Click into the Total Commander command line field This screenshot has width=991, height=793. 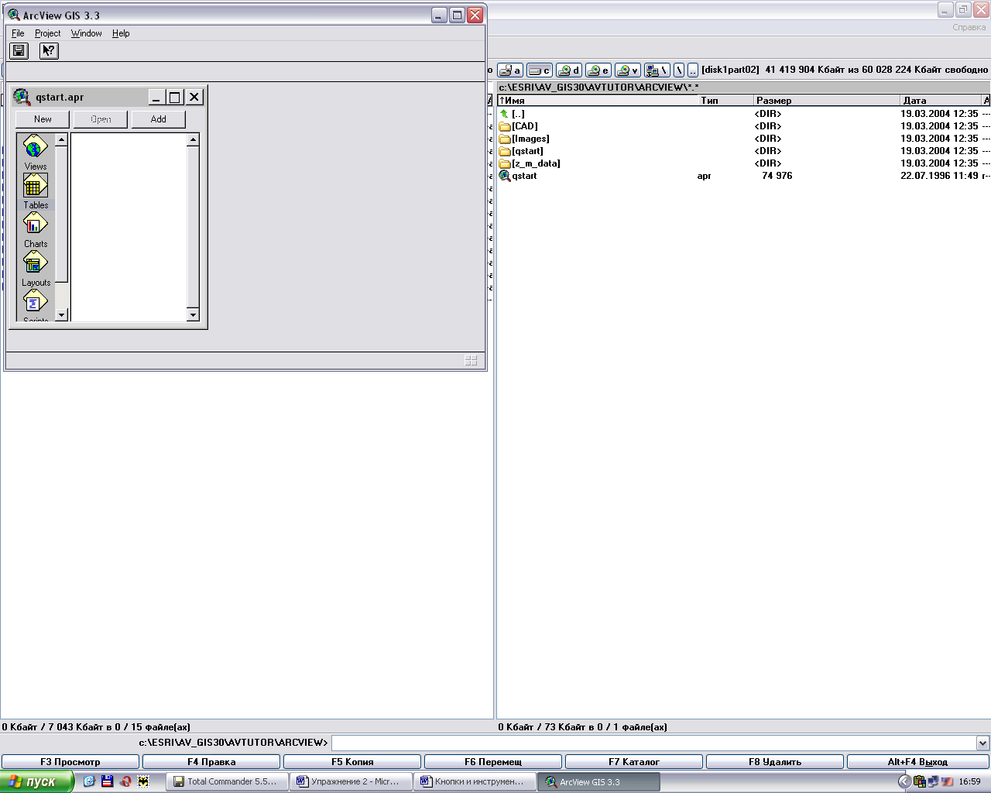654,743
